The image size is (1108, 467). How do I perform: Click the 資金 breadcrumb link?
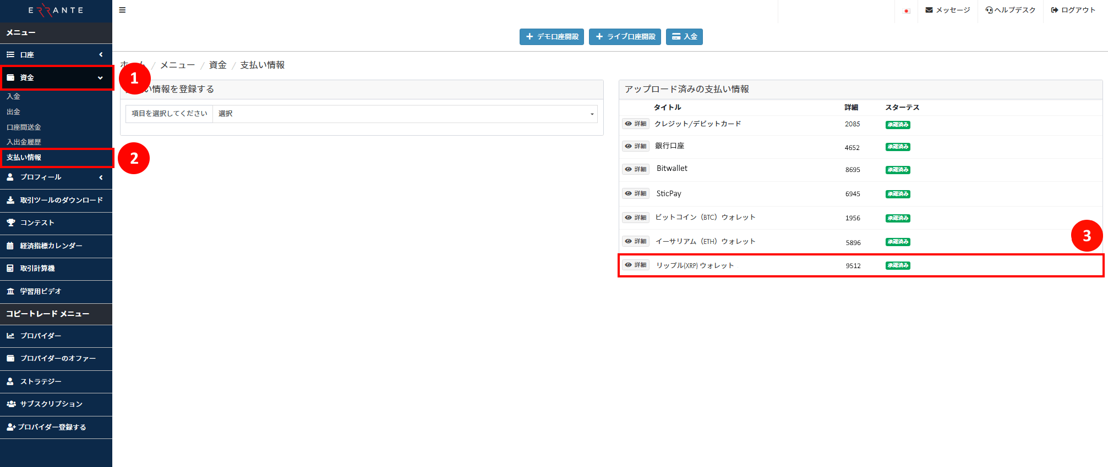(218, 65)
